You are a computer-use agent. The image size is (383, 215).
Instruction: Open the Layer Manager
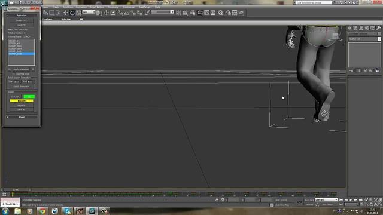193,13
